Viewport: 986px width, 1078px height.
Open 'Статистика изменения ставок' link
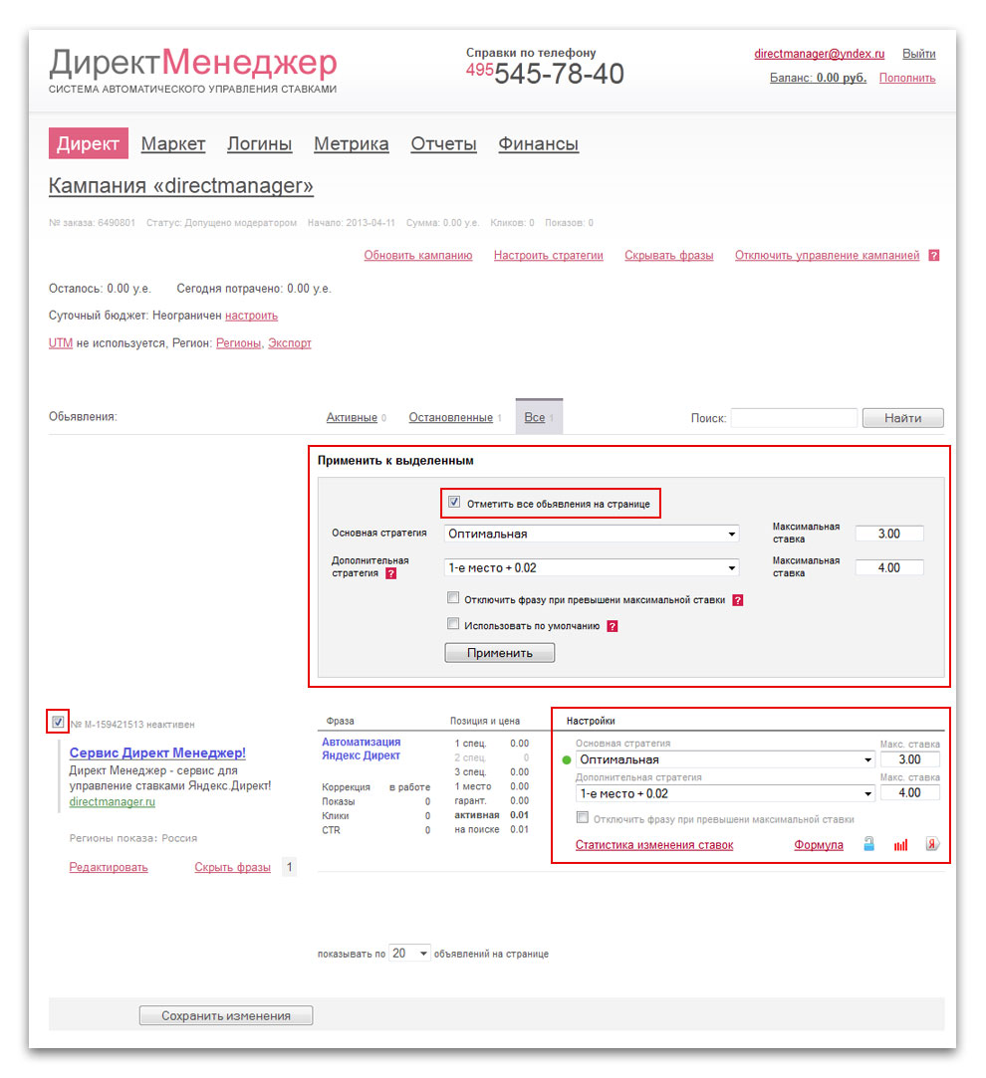654,845
